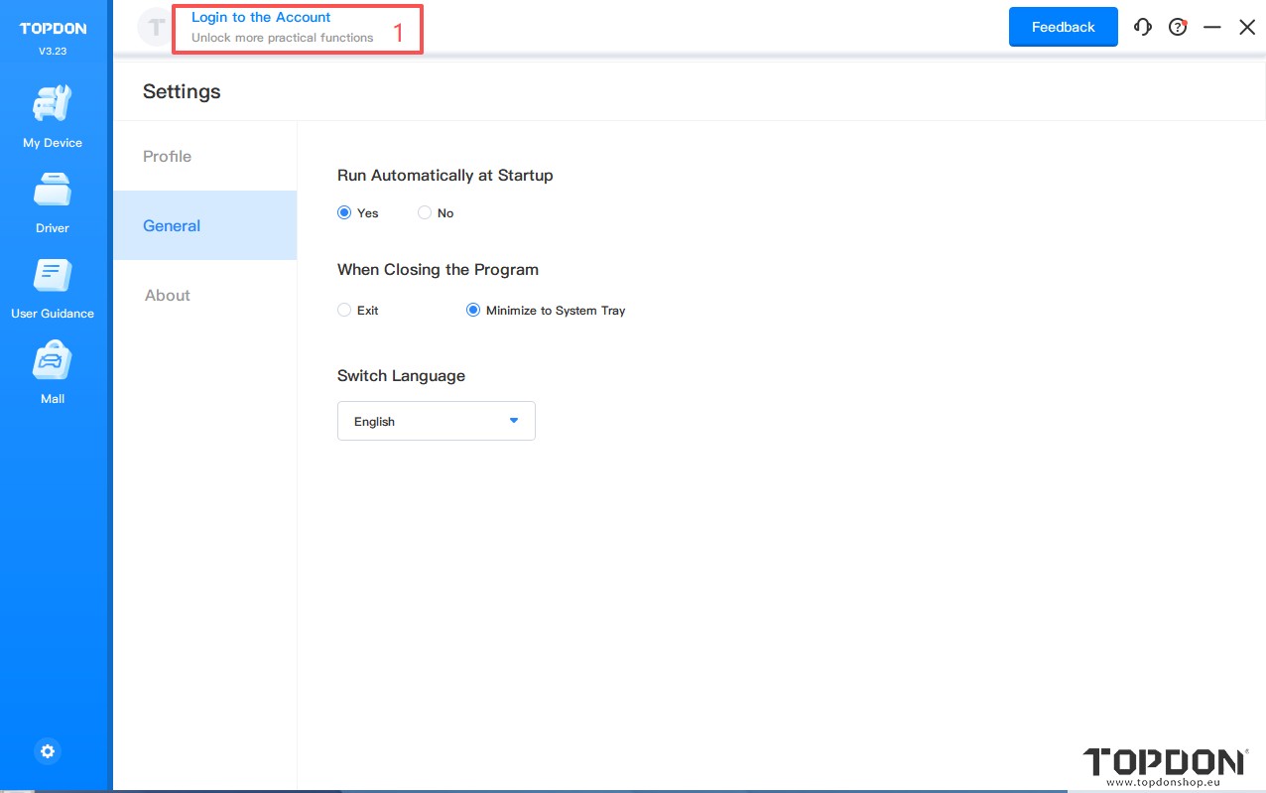Open the Mall shop icon
1266x793 pixels.
[x=53, y=360]
